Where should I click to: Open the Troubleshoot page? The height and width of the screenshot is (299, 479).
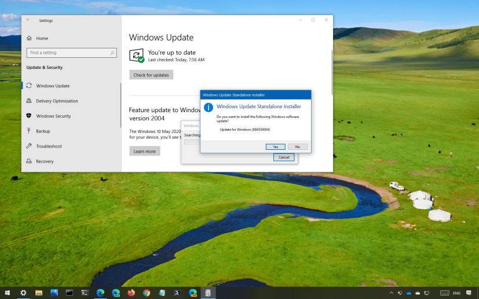coord(49,146)
